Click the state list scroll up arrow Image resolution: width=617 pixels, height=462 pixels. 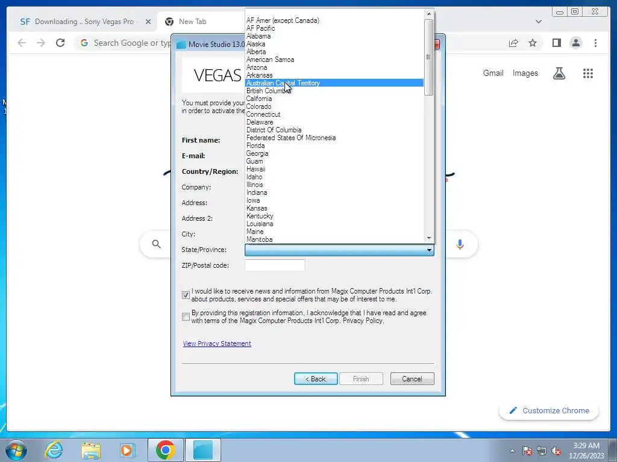(x=429, y=14)
